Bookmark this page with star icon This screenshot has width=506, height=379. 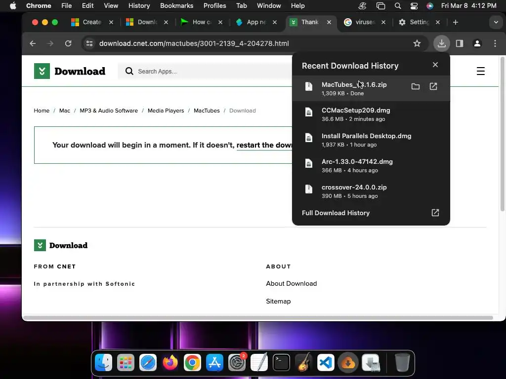[x=417, y=43]
